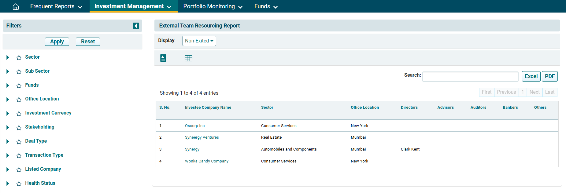
Task: Switch to table grid view icon
Action: (188, 58)
